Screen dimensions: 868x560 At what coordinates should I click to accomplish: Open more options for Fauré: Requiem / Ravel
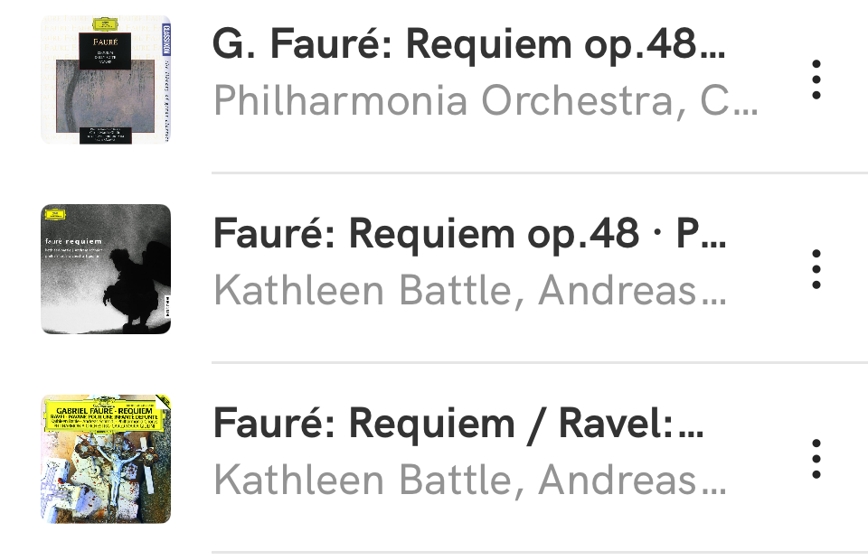tap(816, 459)
